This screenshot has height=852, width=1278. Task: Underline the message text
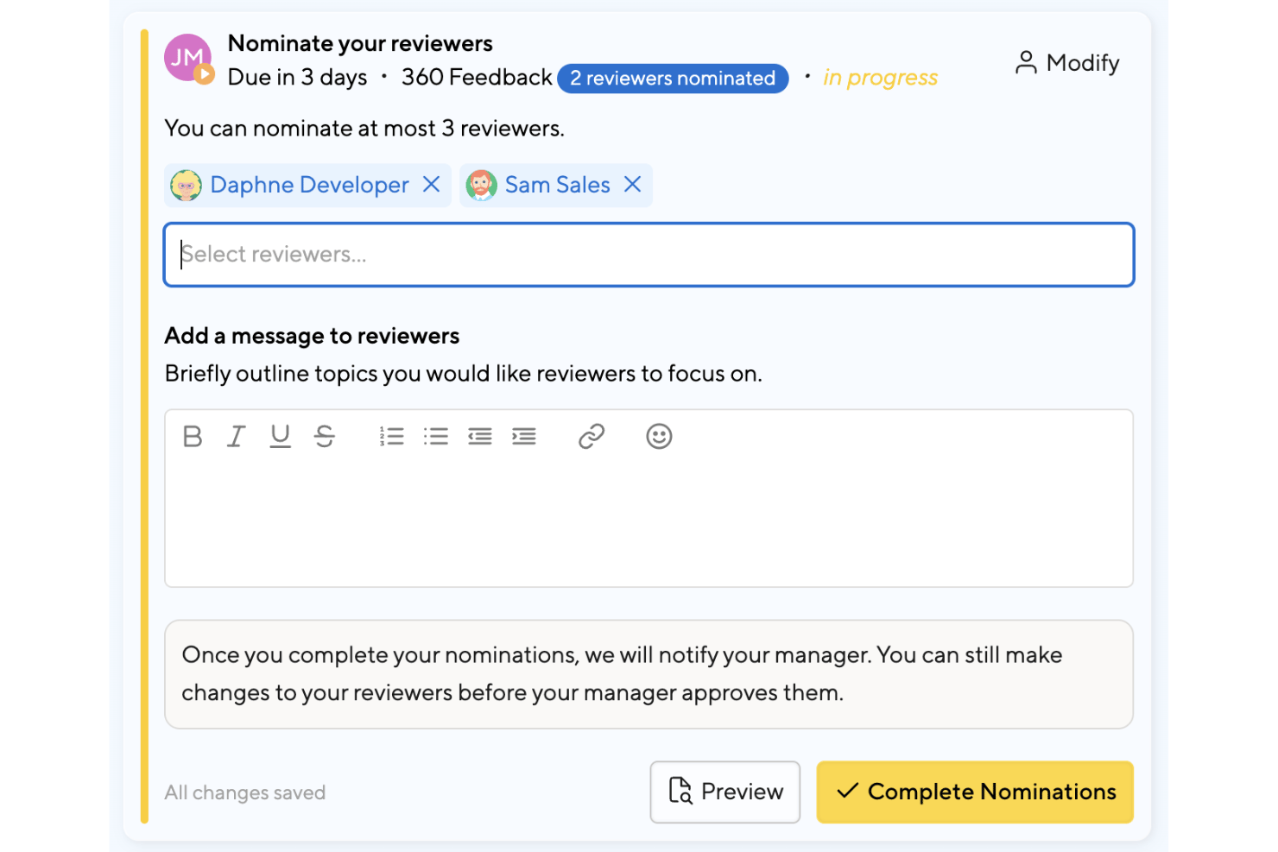pyautogui.click(x=280, y=437)
